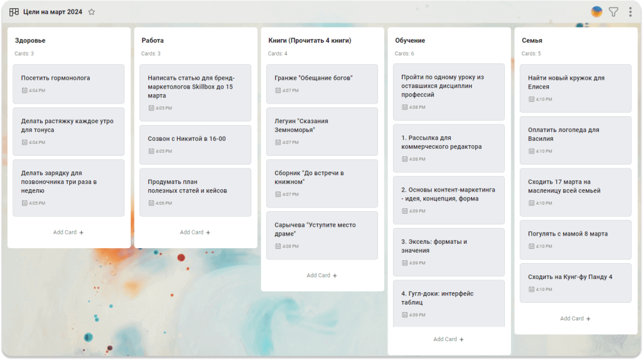Click the board title "Цели на март 2024"
The height and width of the screenshot is (360, 643).
tap(53, 12)
